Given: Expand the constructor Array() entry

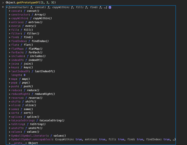Looking at the screenshot, I should tap(10, 15).
